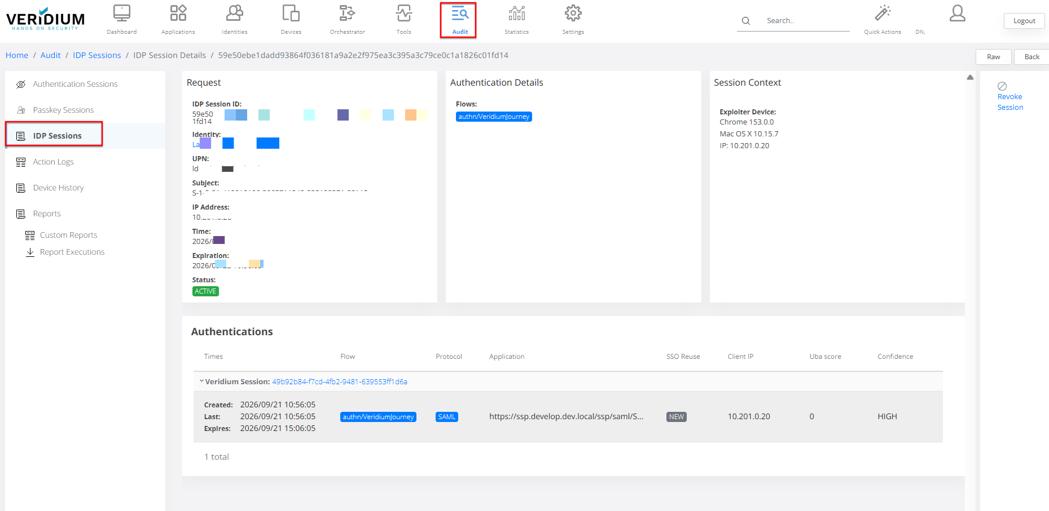The image size is (1049, 511).
Task: Click the ACTIVE status badge
Action: 205,291
